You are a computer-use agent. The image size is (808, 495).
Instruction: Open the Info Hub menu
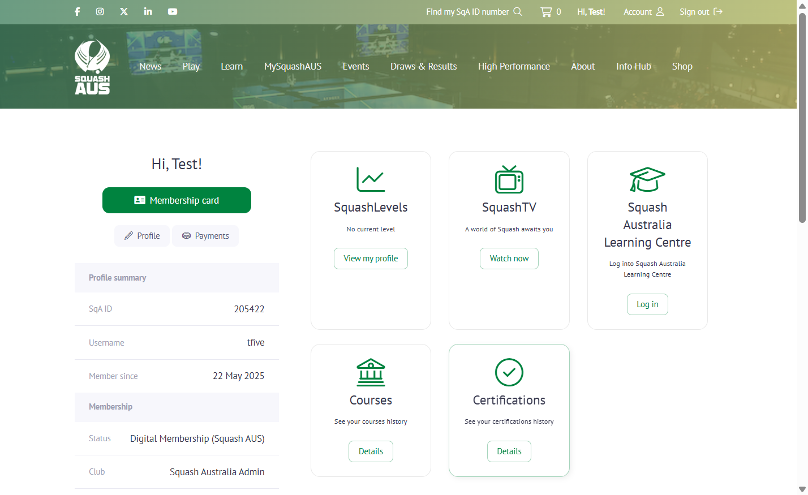(634, 66)
